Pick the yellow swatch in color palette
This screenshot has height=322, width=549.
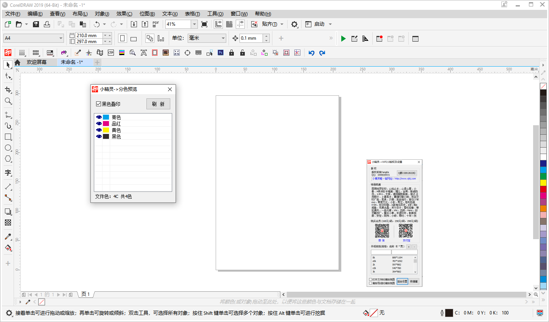click(543, 183)
